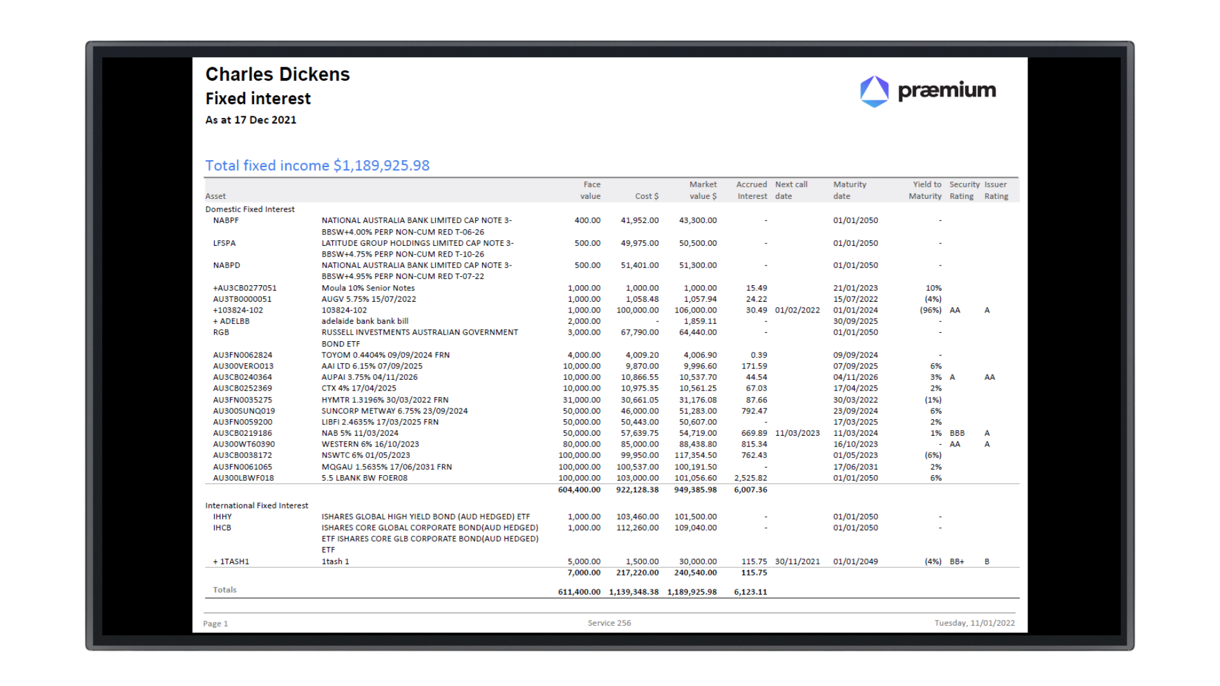Click next call date '11/03/2023'
1220x686 pixels.
click(797, 433)
